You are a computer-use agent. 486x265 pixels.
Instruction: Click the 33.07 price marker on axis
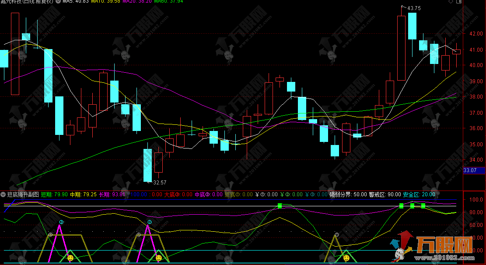(471, 170)
